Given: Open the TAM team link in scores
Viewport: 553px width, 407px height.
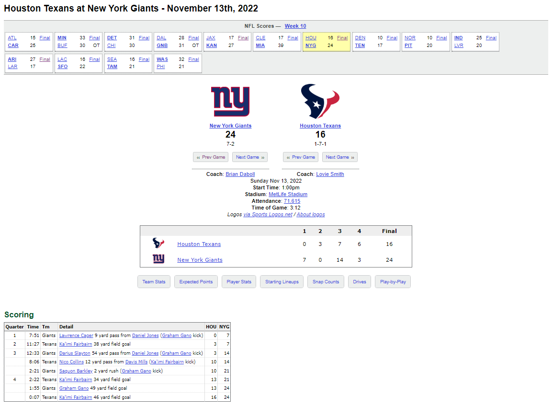Looking at the screenshot, I should point(112,66).
